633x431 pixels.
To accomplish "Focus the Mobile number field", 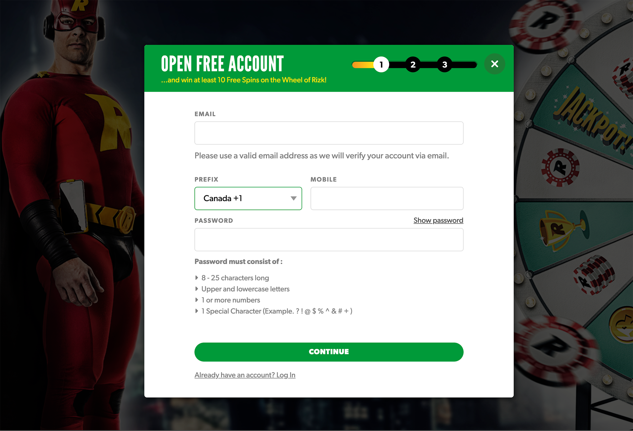I will tap(387, 198).
